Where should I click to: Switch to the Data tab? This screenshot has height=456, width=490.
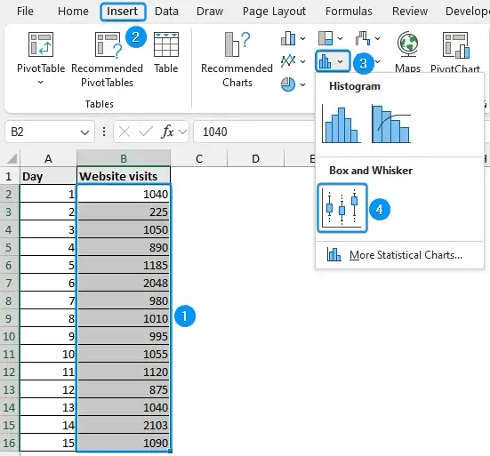pyautogui.click(x=166, y=12)
